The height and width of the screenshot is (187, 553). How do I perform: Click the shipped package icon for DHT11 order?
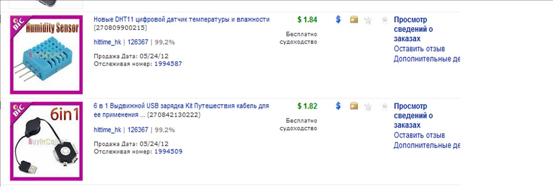[x=354, y=19]
